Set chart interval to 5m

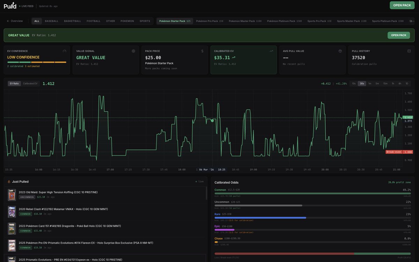[377, 84]
